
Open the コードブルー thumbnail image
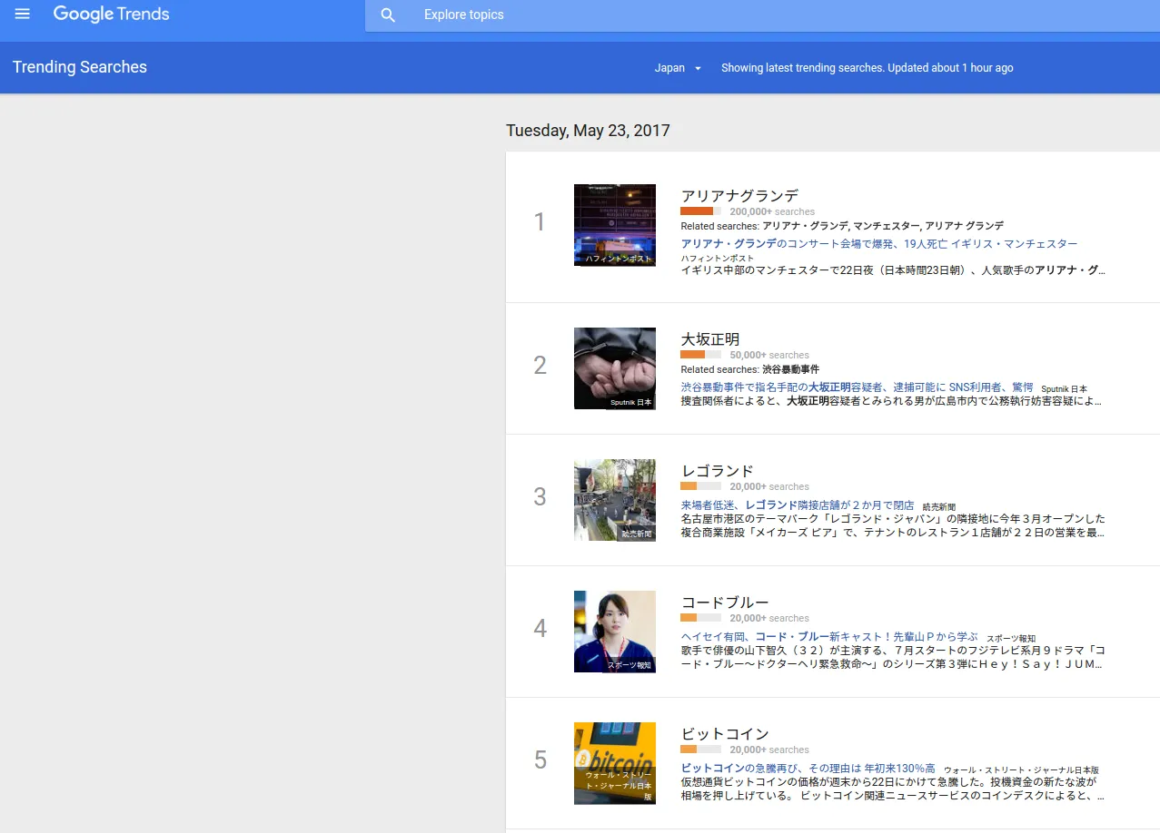pyautogui.click(x=615, y=632)
